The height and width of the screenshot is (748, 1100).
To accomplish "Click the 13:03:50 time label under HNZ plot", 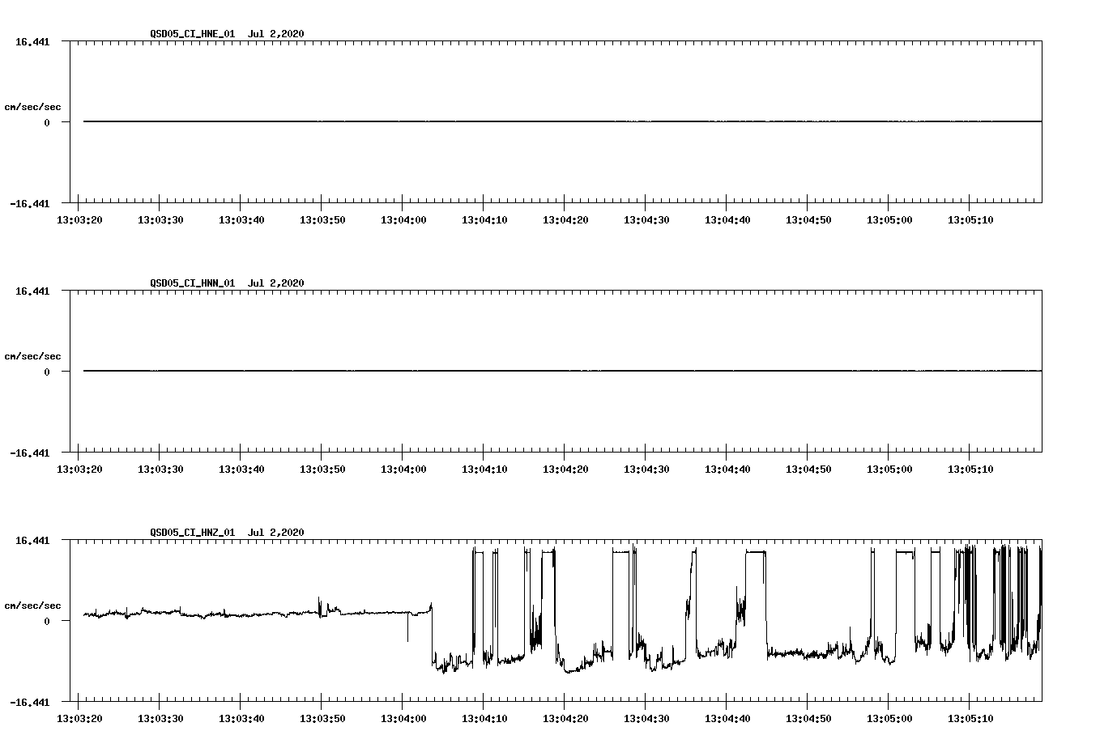I will point(322,719).
